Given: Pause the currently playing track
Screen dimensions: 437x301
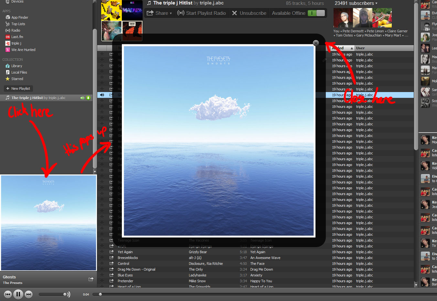Looking at the screenshot, I should (18, 294).
